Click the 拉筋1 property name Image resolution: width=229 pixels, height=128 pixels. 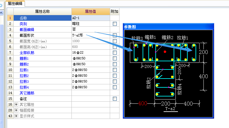pyautogui.click(x=24, y=70)
